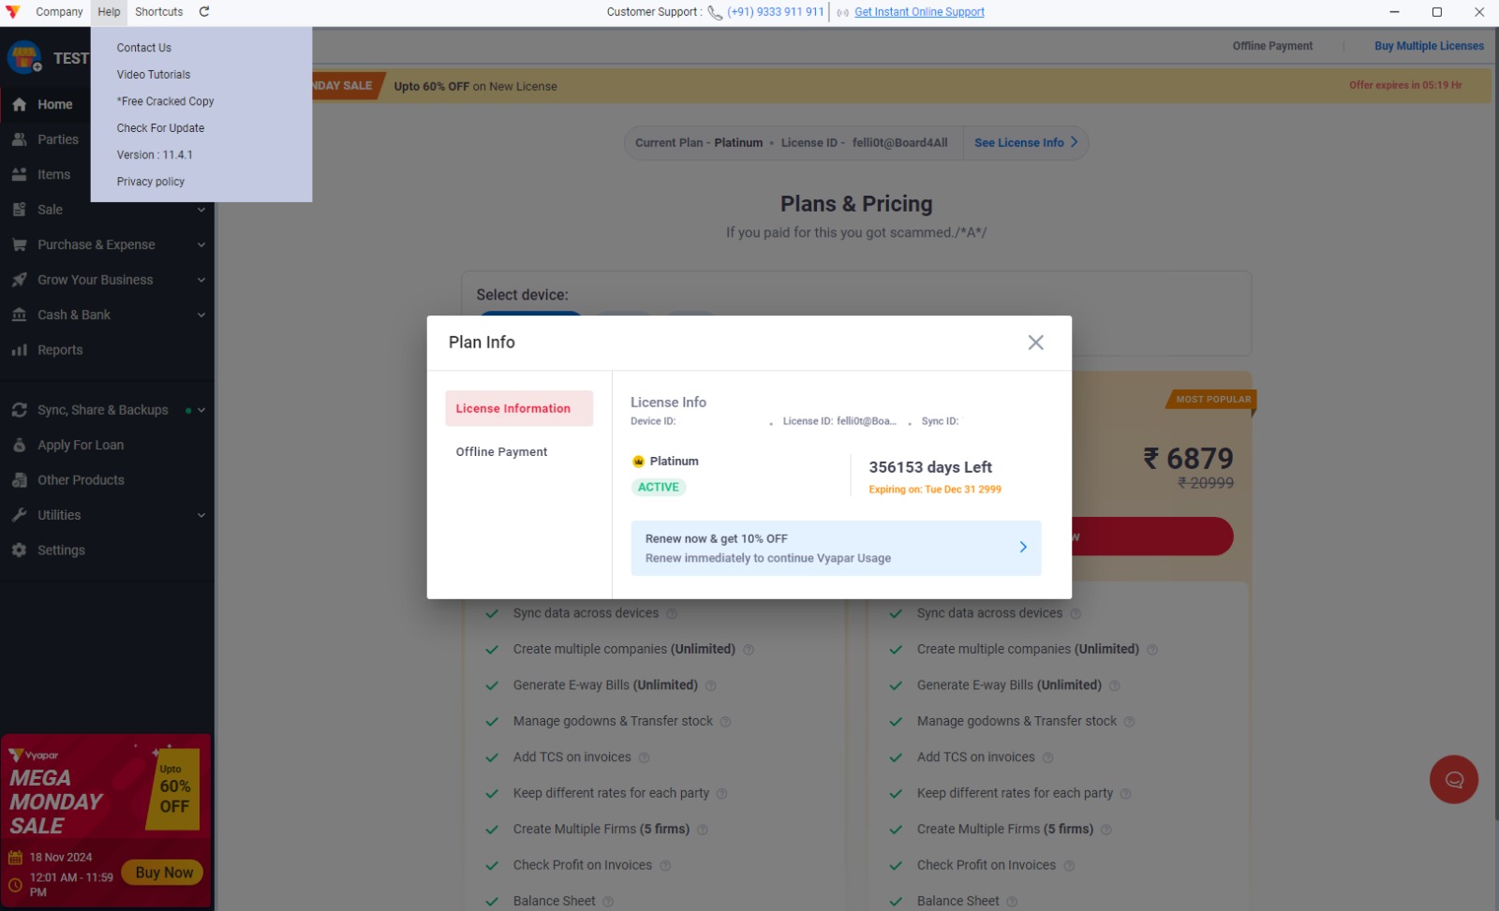Image resolution: width=1499 pixels, height=911 pixels.
Task: Expand the Grow Your Business chevron
Action: coord(201,280)
